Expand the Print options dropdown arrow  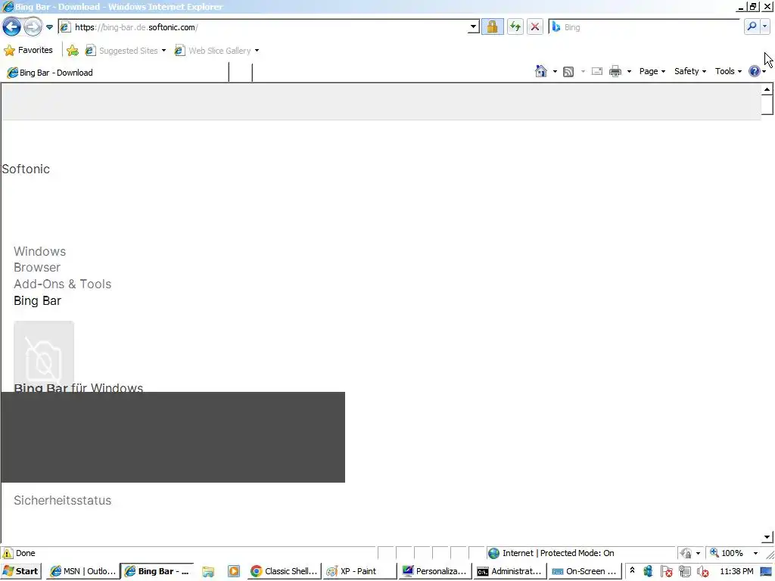[629, 72]
